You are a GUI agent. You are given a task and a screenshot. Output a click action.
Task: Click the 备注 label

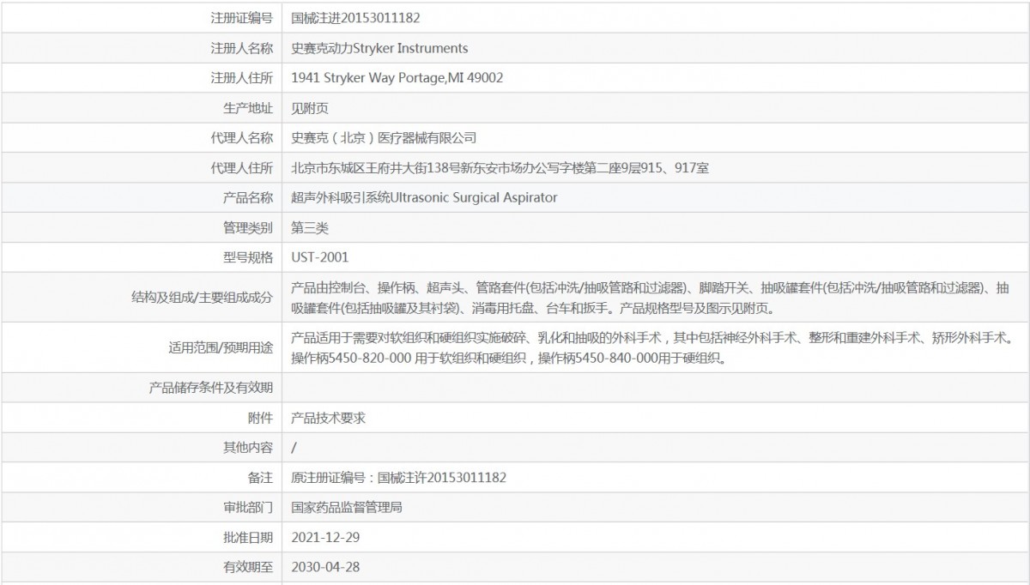261,478
